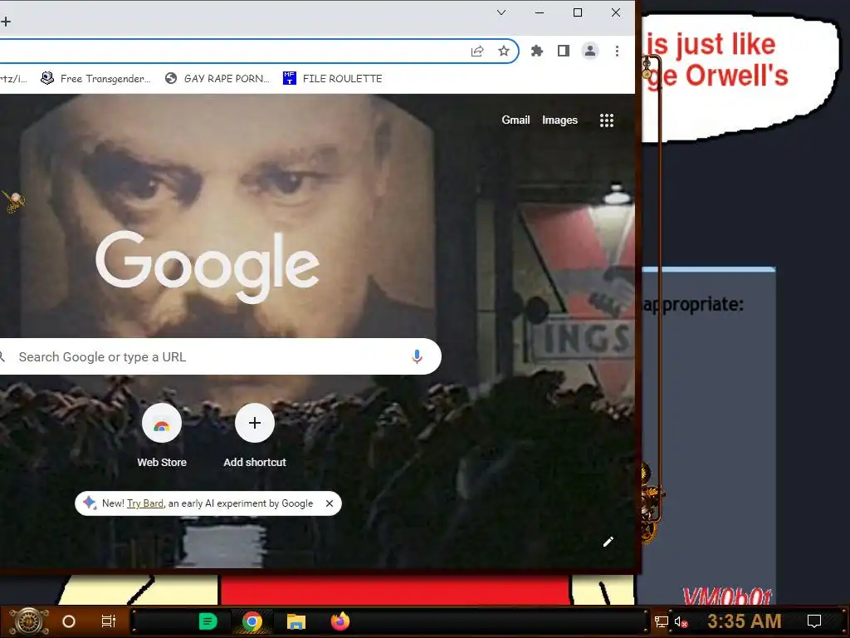Open a new Chrome tab with plus button

(6, 22)
